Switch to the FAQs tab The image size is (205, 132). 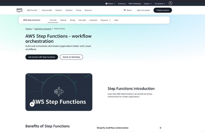116,20
